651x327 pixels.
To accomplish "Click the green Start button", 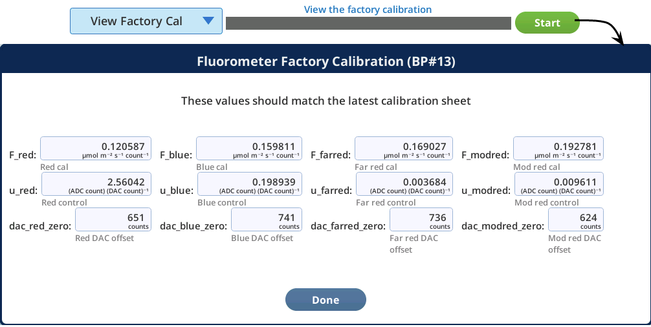I will pyautogui.click(x=547, y=23).
